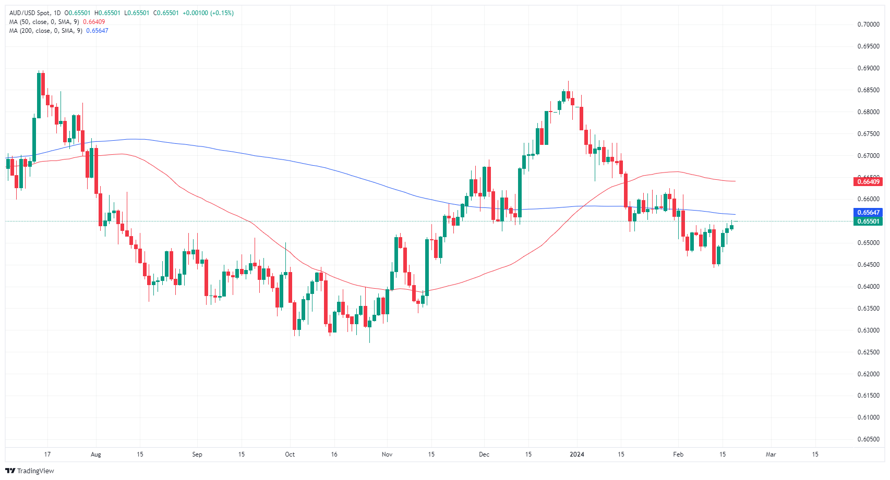Screen dimensions: 890x480
Task: Click the 2024 label on time axis
Action: click(576, 454)
